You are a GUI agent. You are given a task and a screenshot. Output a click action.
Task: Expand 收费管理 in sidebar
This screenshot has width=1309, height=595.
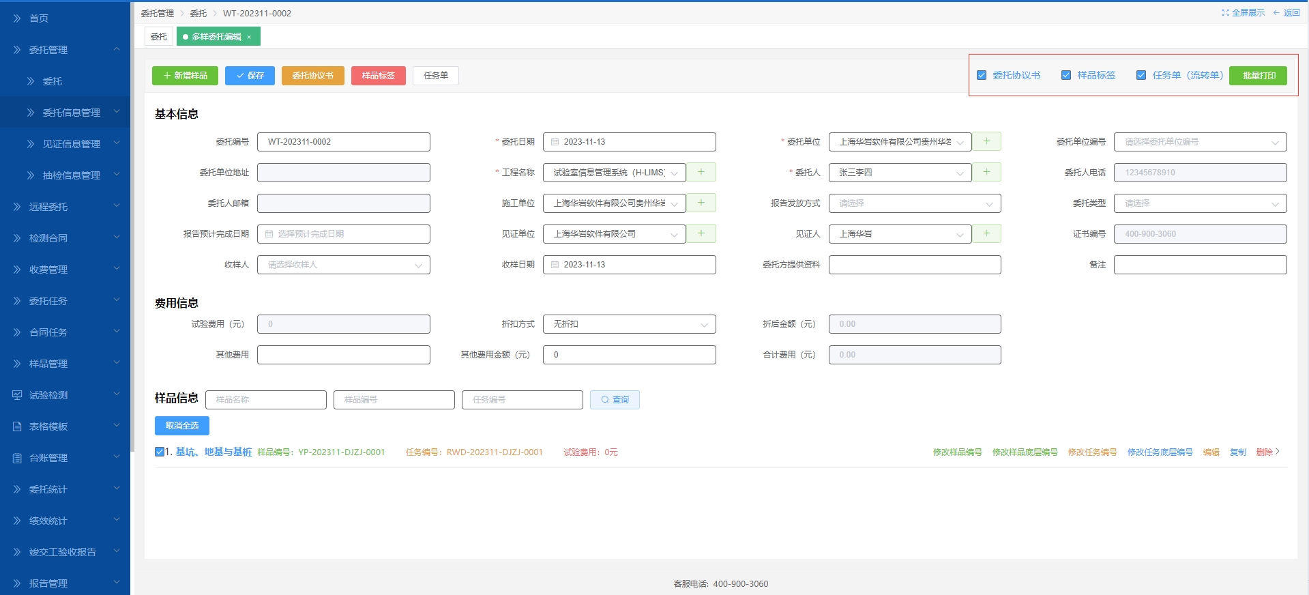pyautogui.click(x=65, y=270)
